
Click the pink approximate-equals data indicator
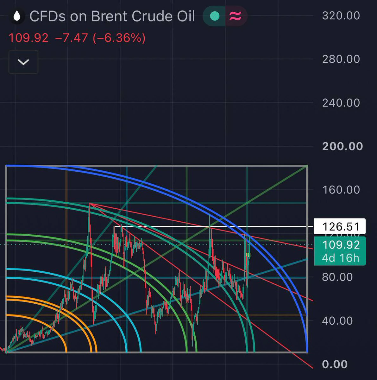click(x=236, y=16)
